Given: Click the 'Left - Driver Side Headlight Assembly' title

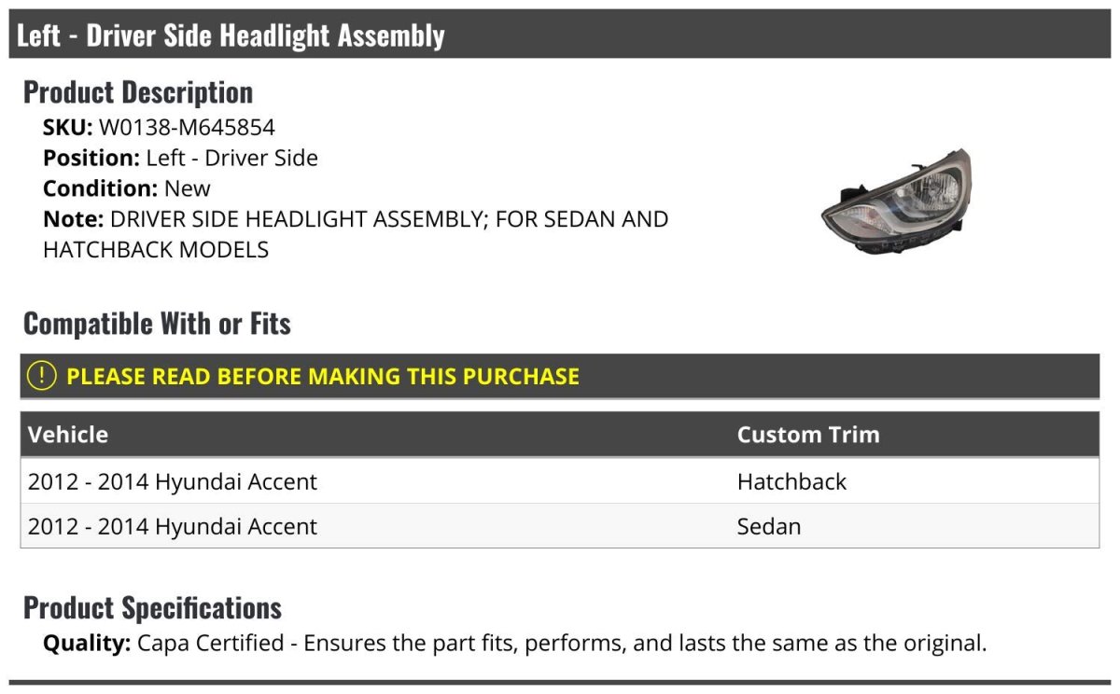Looking at the screenshot, I should (231, 35).
